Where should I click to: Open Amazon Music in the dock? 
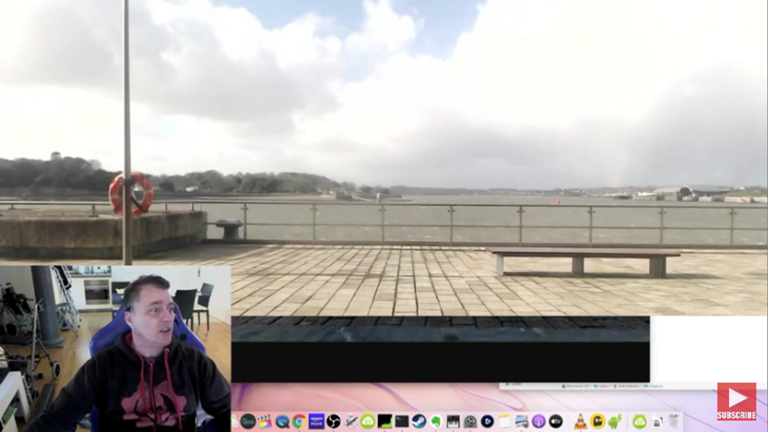[x=316, y=421]
